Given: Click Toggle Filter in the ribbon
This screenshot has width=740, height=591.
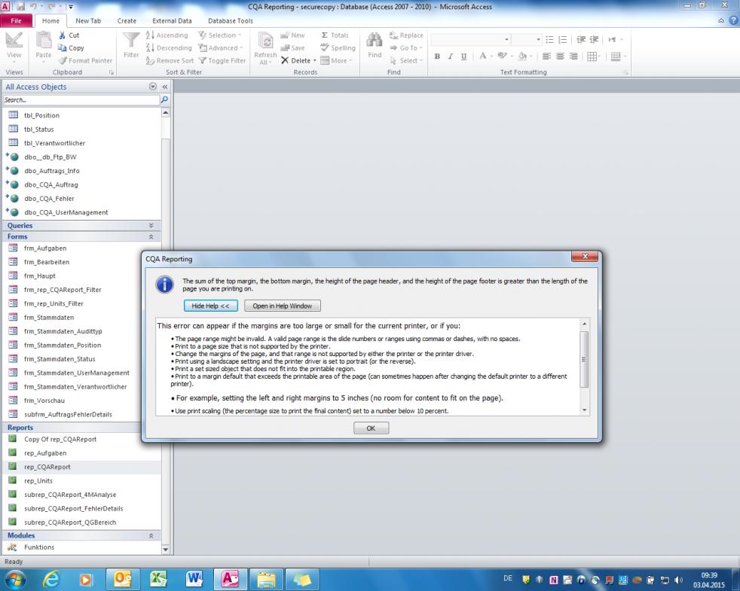Looking at the screenshot, I should click(222, 60).
